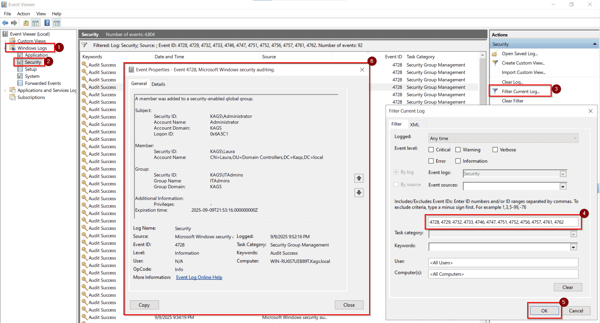Click the down-arrow to view next event

click(x=359, y=193)
